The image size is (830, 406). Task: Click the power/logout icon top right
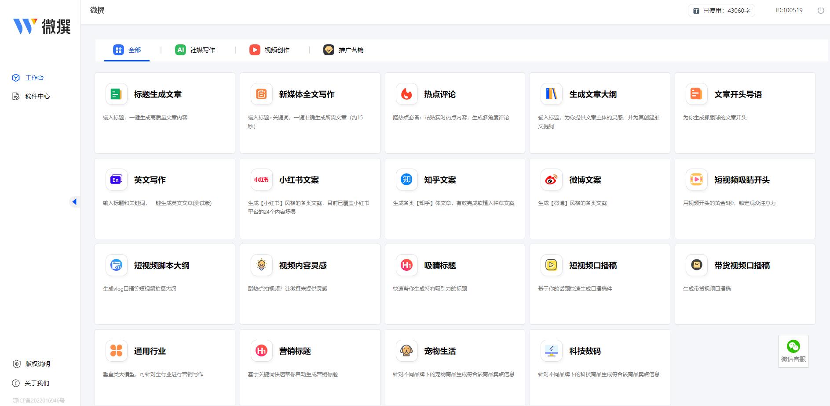pyautogui.click(x=820, y=10)
